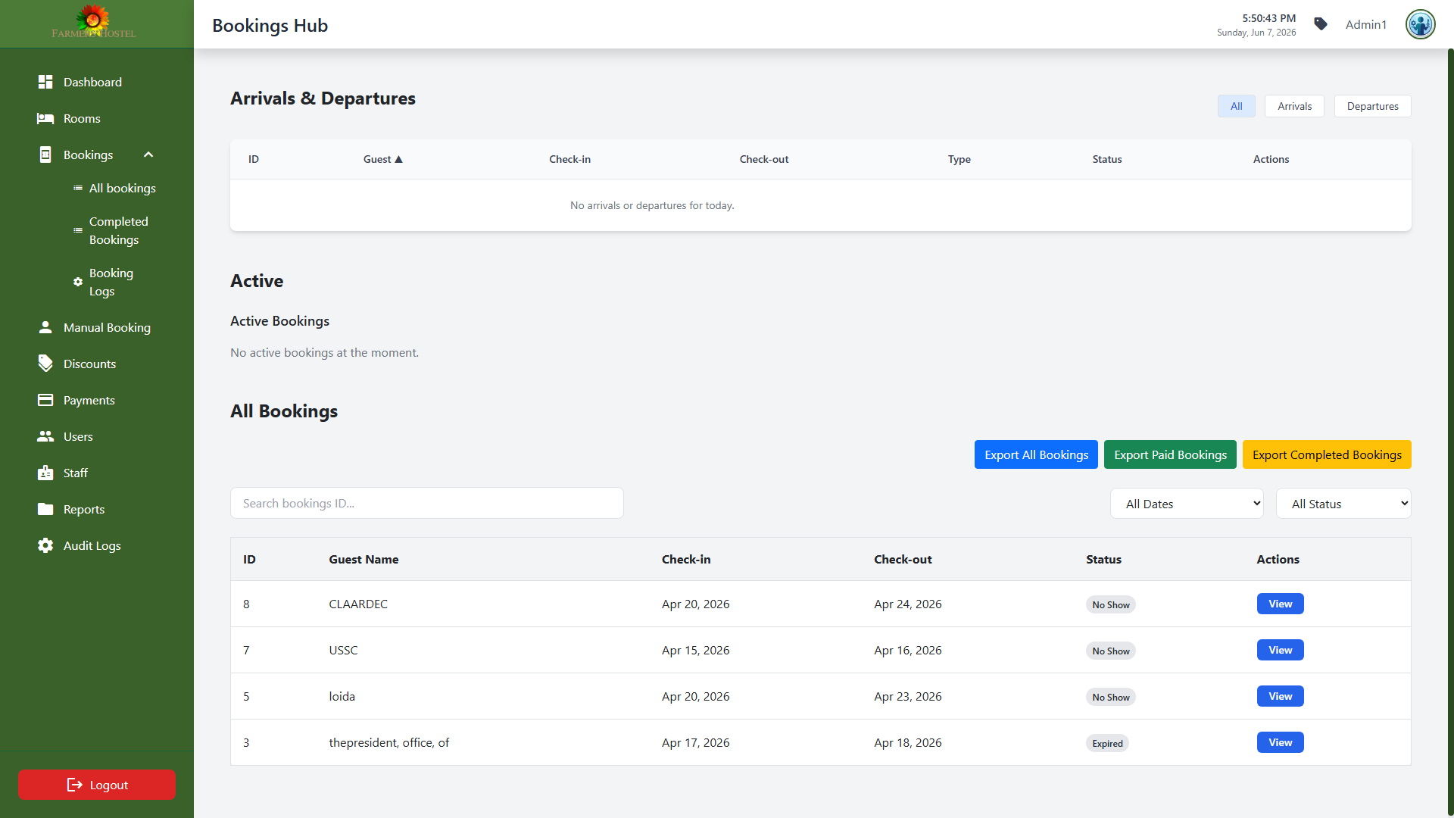Click the Export Completed Bookings yellow button
This screenshot has width=1454, height=818.
(1327, 454)
